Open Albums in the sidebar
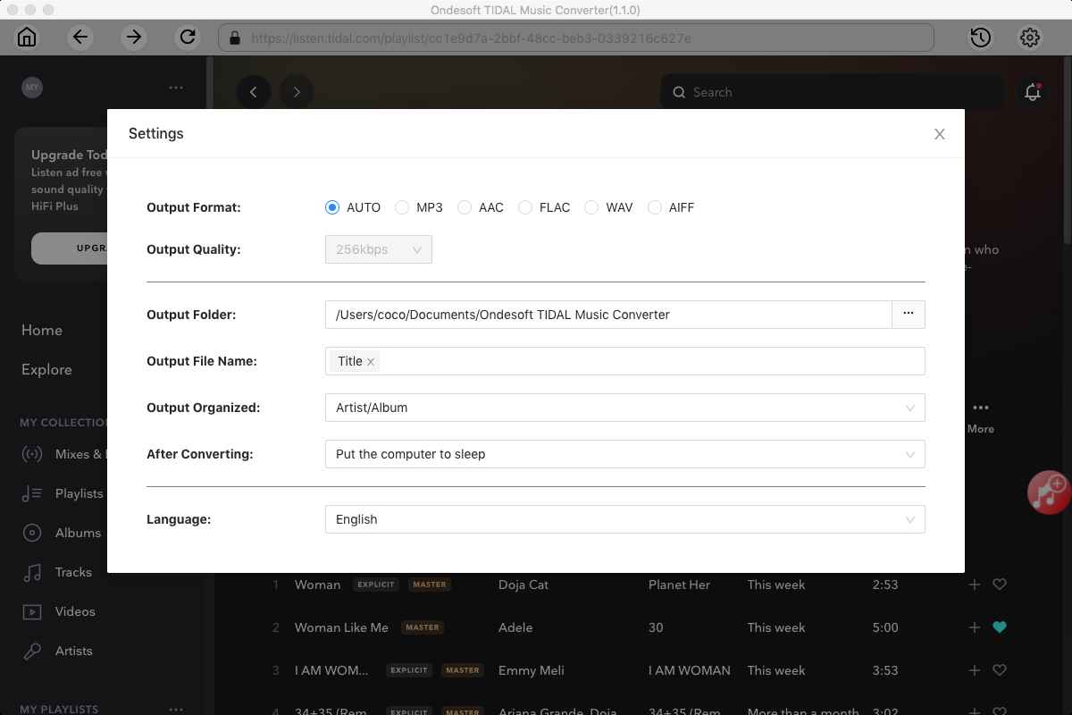Viewport: 1072px width, 715px height. tap(78, 533)
